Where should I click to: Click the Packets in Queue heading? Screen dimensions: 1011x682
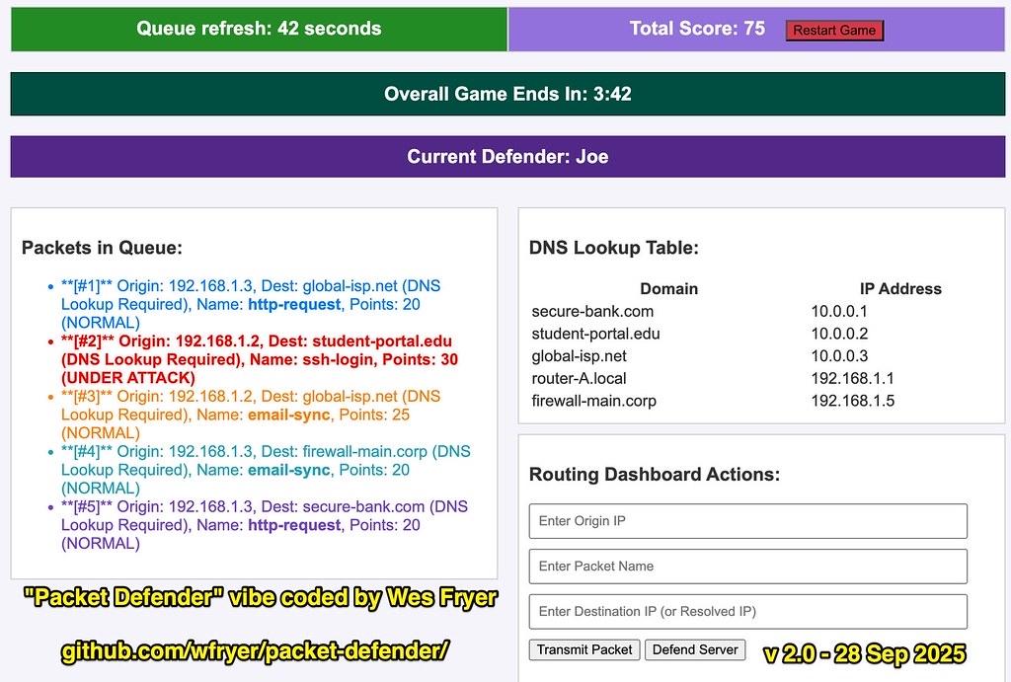102,248
